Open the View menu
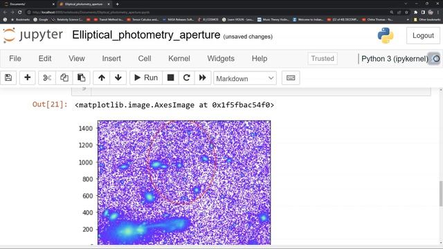The width and height of the screenshot is (443, 249). [x=77, y=58]
